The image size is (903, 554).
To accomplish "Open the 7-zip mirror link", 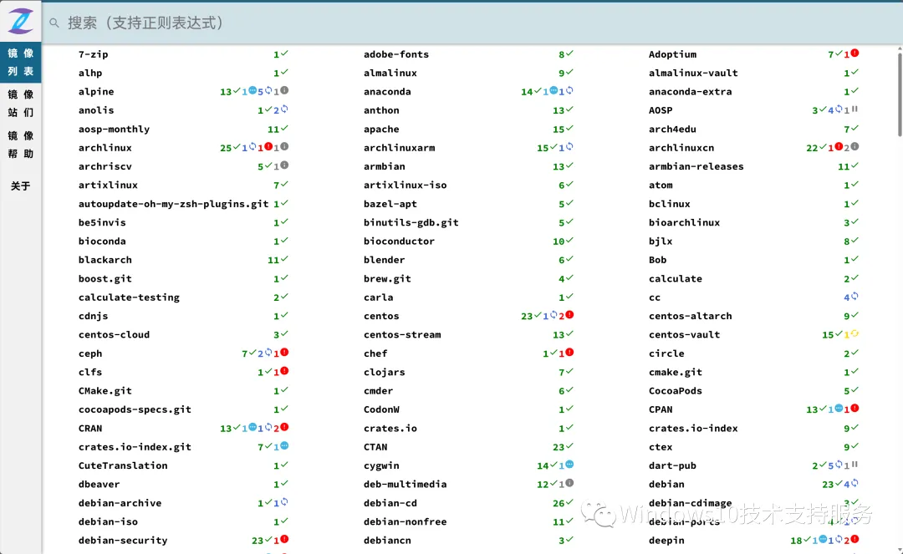I will click(x=94, y=54).
